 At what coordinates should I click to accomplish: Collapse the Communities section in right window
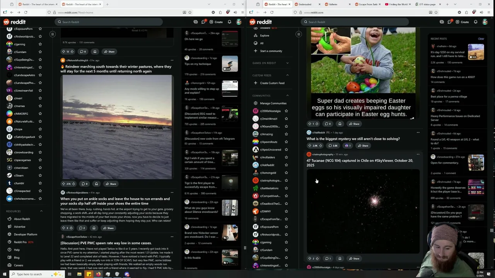287,95
